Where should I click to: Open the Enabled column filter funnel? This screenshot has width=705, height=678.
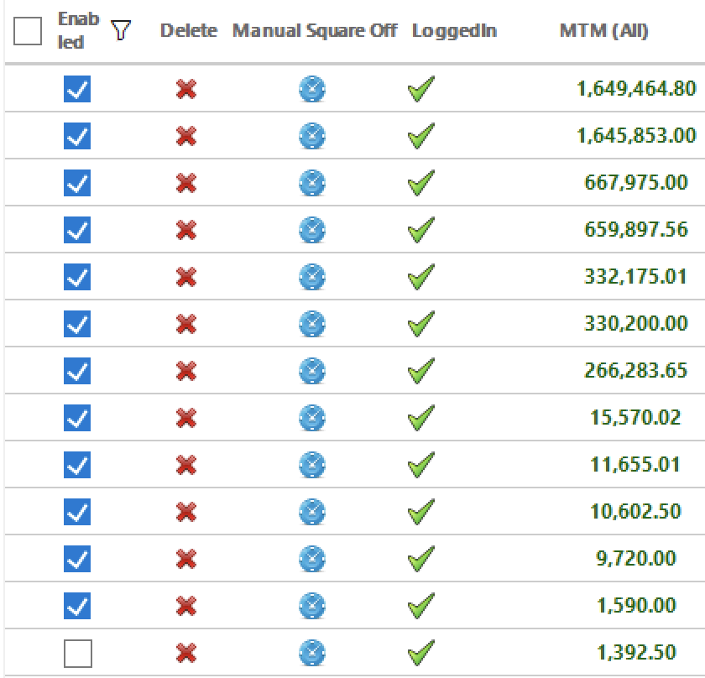point(121,30)
